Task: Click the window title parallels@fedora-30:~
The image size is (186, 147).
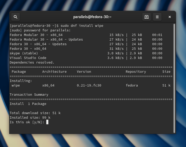Action: coord(92,17)
